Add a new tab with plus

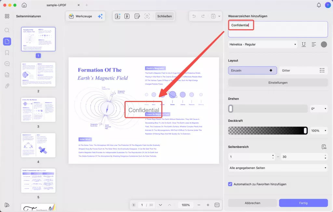[87, 5]
